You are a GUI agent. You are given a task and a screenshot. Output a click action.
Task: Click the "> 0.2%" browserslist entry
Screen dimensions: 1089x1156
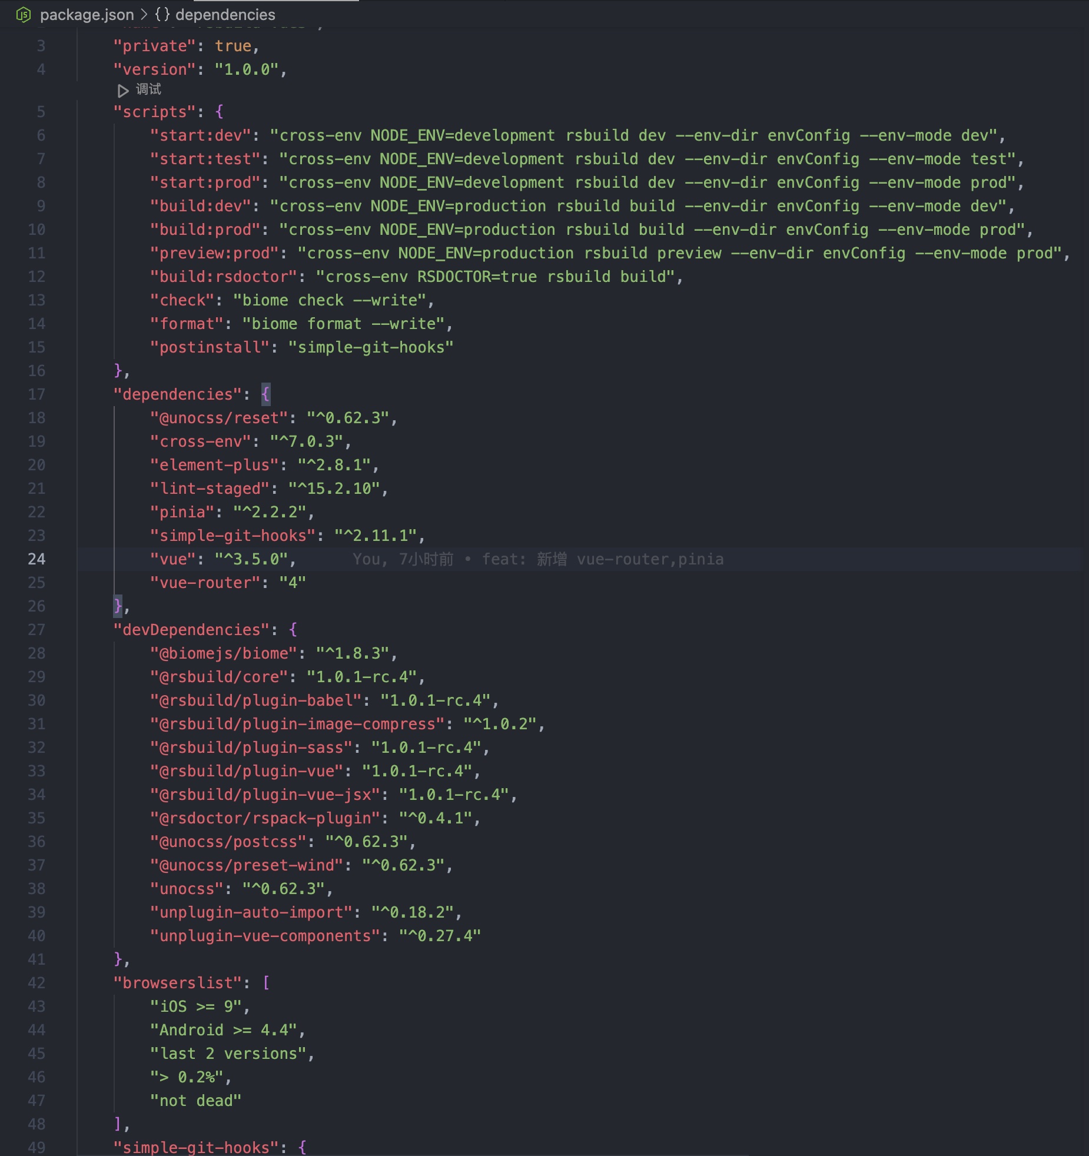(187, 1077)
